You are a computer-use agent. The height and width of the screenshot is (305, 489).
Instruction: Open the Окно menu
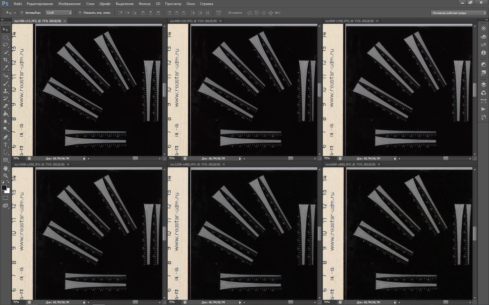click(191, 4)
